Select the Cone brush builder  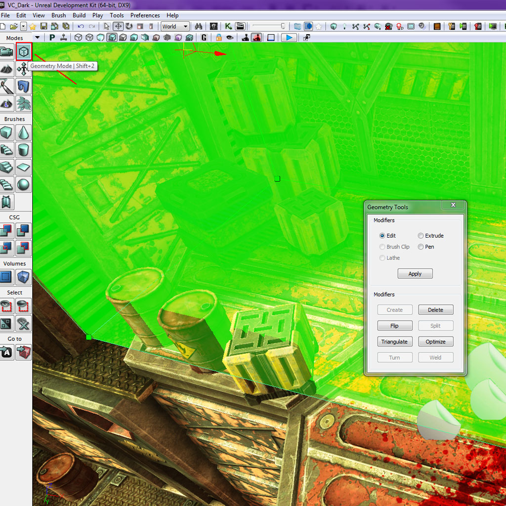pyautogui.click(x=24, y=132)
